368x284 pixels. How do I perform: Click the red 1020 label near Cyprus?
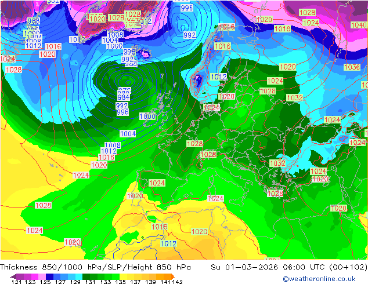coord(320,179)
